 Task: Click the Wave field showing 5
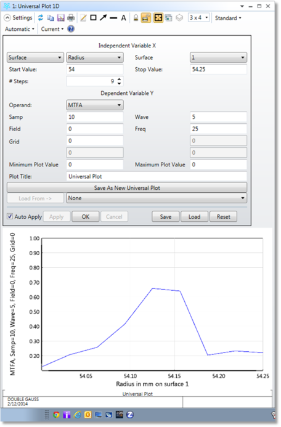click(x=218, y=117)
